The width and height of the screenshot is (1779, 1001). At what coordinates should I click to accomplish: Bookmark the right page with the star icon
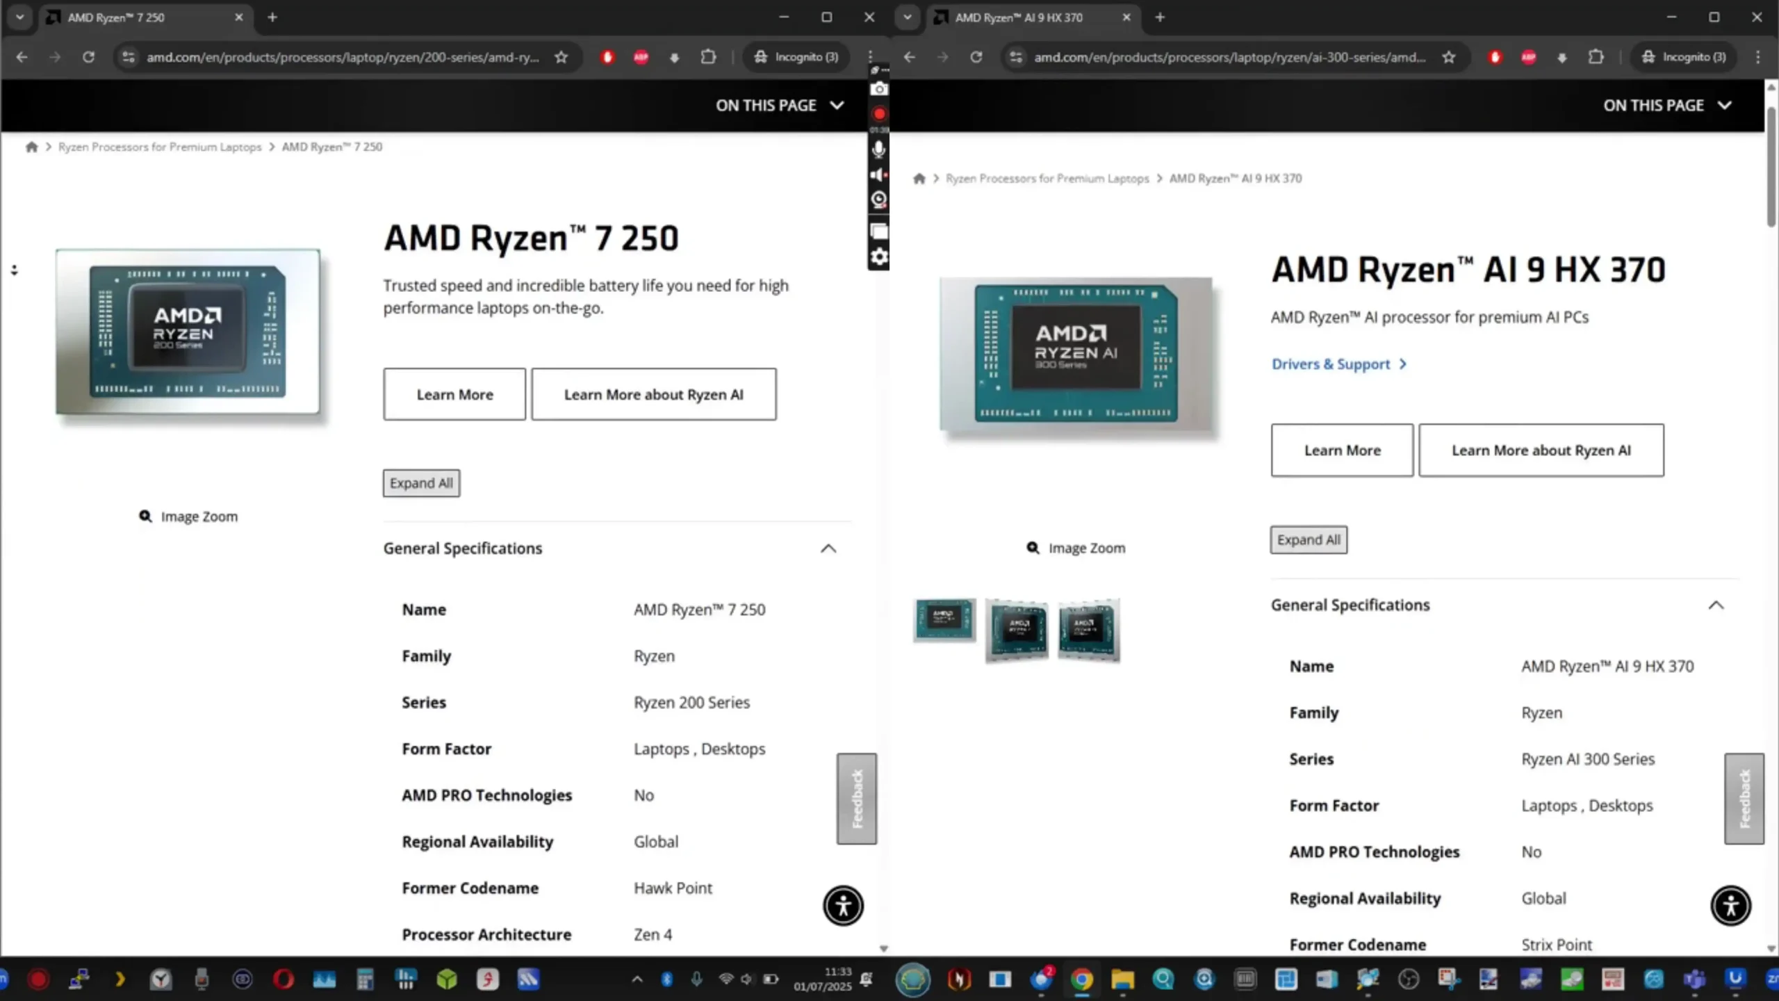[x=1449, y=57]
